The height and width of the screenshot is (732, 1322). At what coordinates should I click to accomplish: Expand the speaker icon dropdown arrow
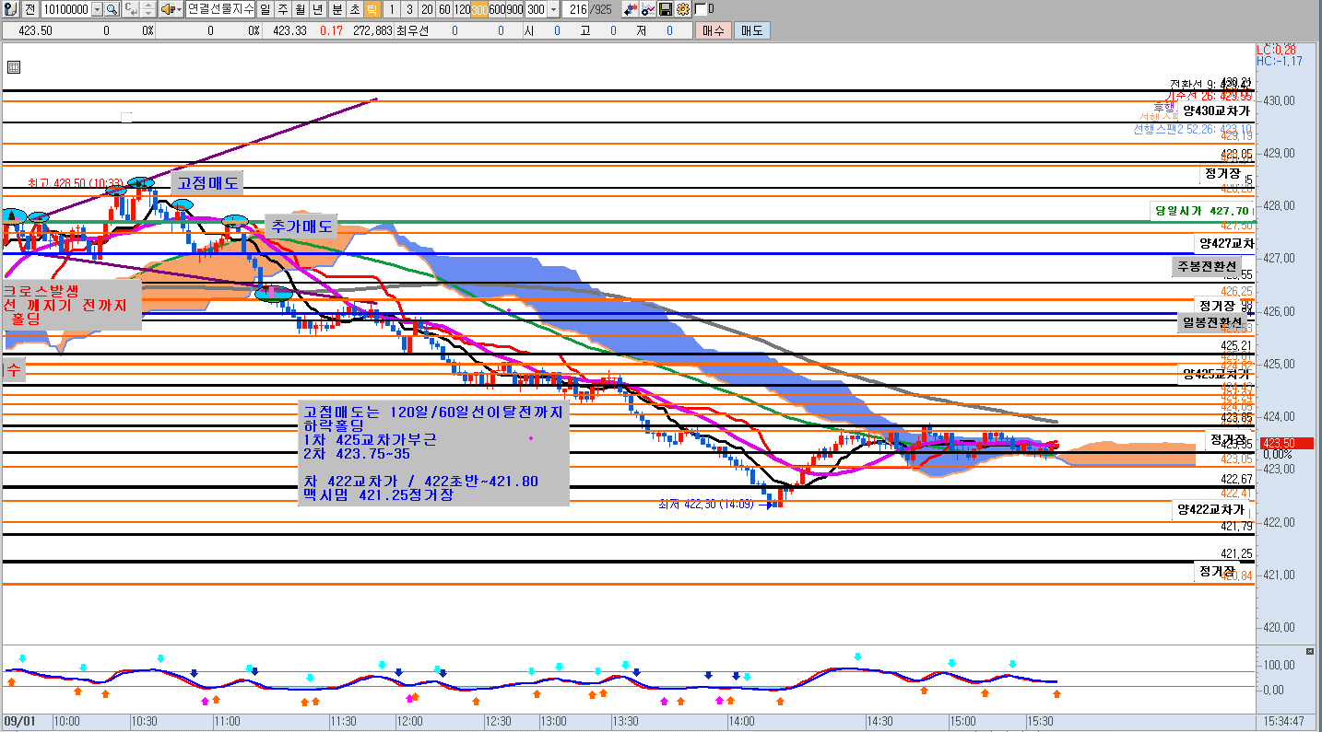tap(179, 9)
